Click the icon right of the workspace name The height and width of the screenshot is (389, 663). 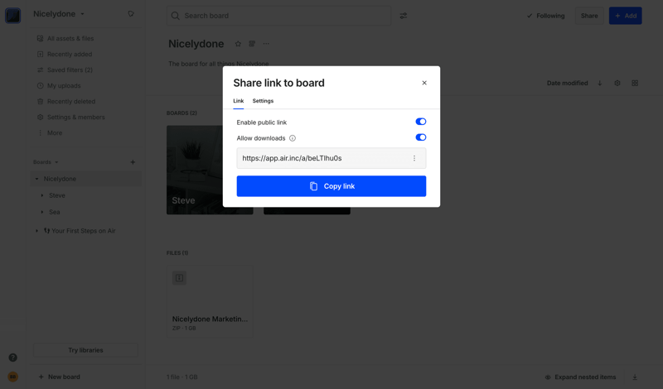(131, 14)
